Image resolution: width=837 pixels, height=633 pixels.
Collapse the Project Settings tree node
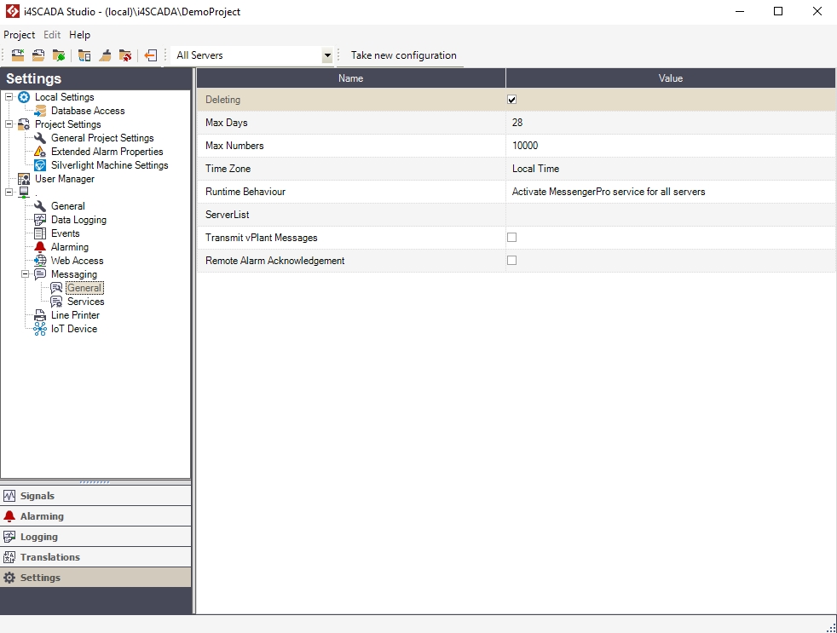click(9, 124)
